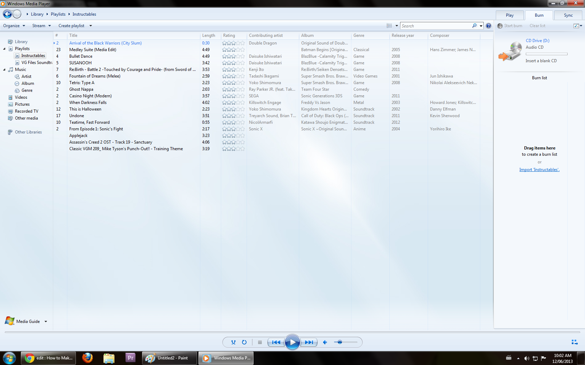The height and width of the screenshot is (365, 585).
Task: Click Playlists in the breadcrumb
Action: (58, 14)
